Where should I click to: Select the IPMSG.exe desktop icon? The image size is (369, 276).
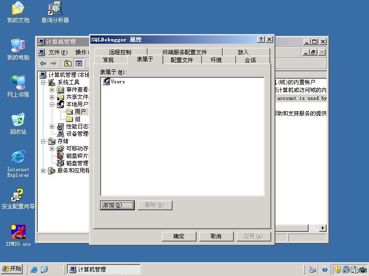[x=18, y=235]
